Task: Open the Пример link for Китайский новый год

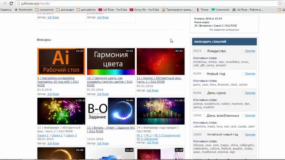Action: click(x=250, y=134)
